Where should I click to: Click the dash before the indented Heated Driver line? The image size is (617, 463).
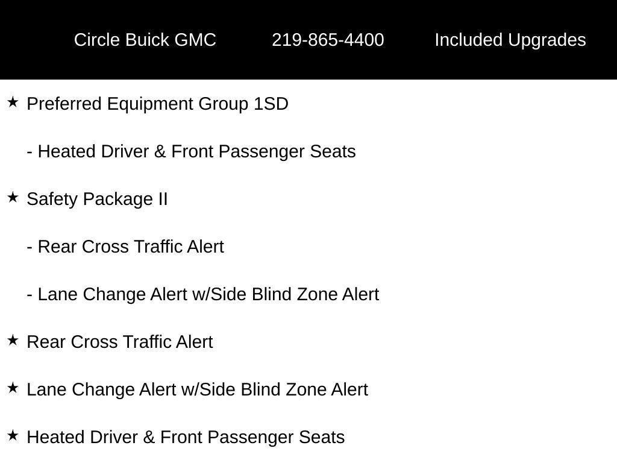(x=30, y=152)
